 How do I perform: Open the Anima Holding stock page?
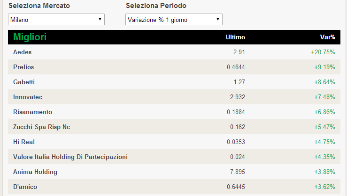[35, 172]
